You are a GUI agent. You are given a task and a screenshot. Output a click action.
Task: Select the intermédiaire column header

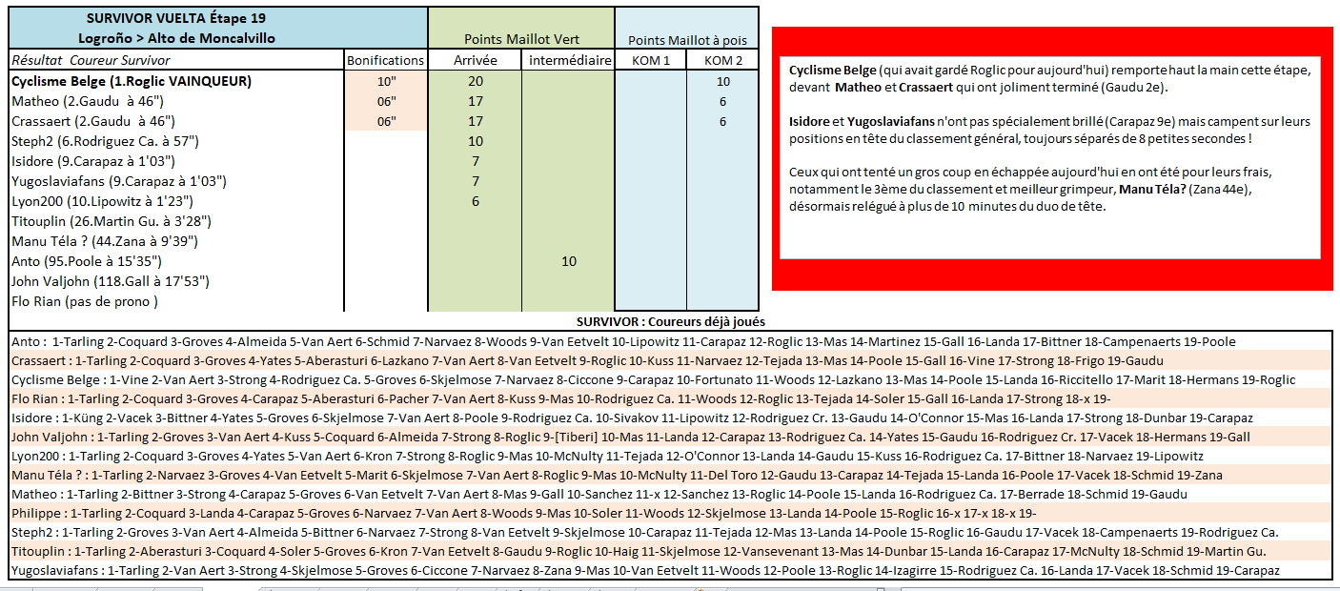click(x=568, y=60)
